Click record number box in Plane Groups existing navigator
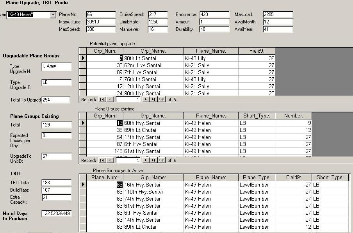The image size is (353, 233). tap(128, 160)
